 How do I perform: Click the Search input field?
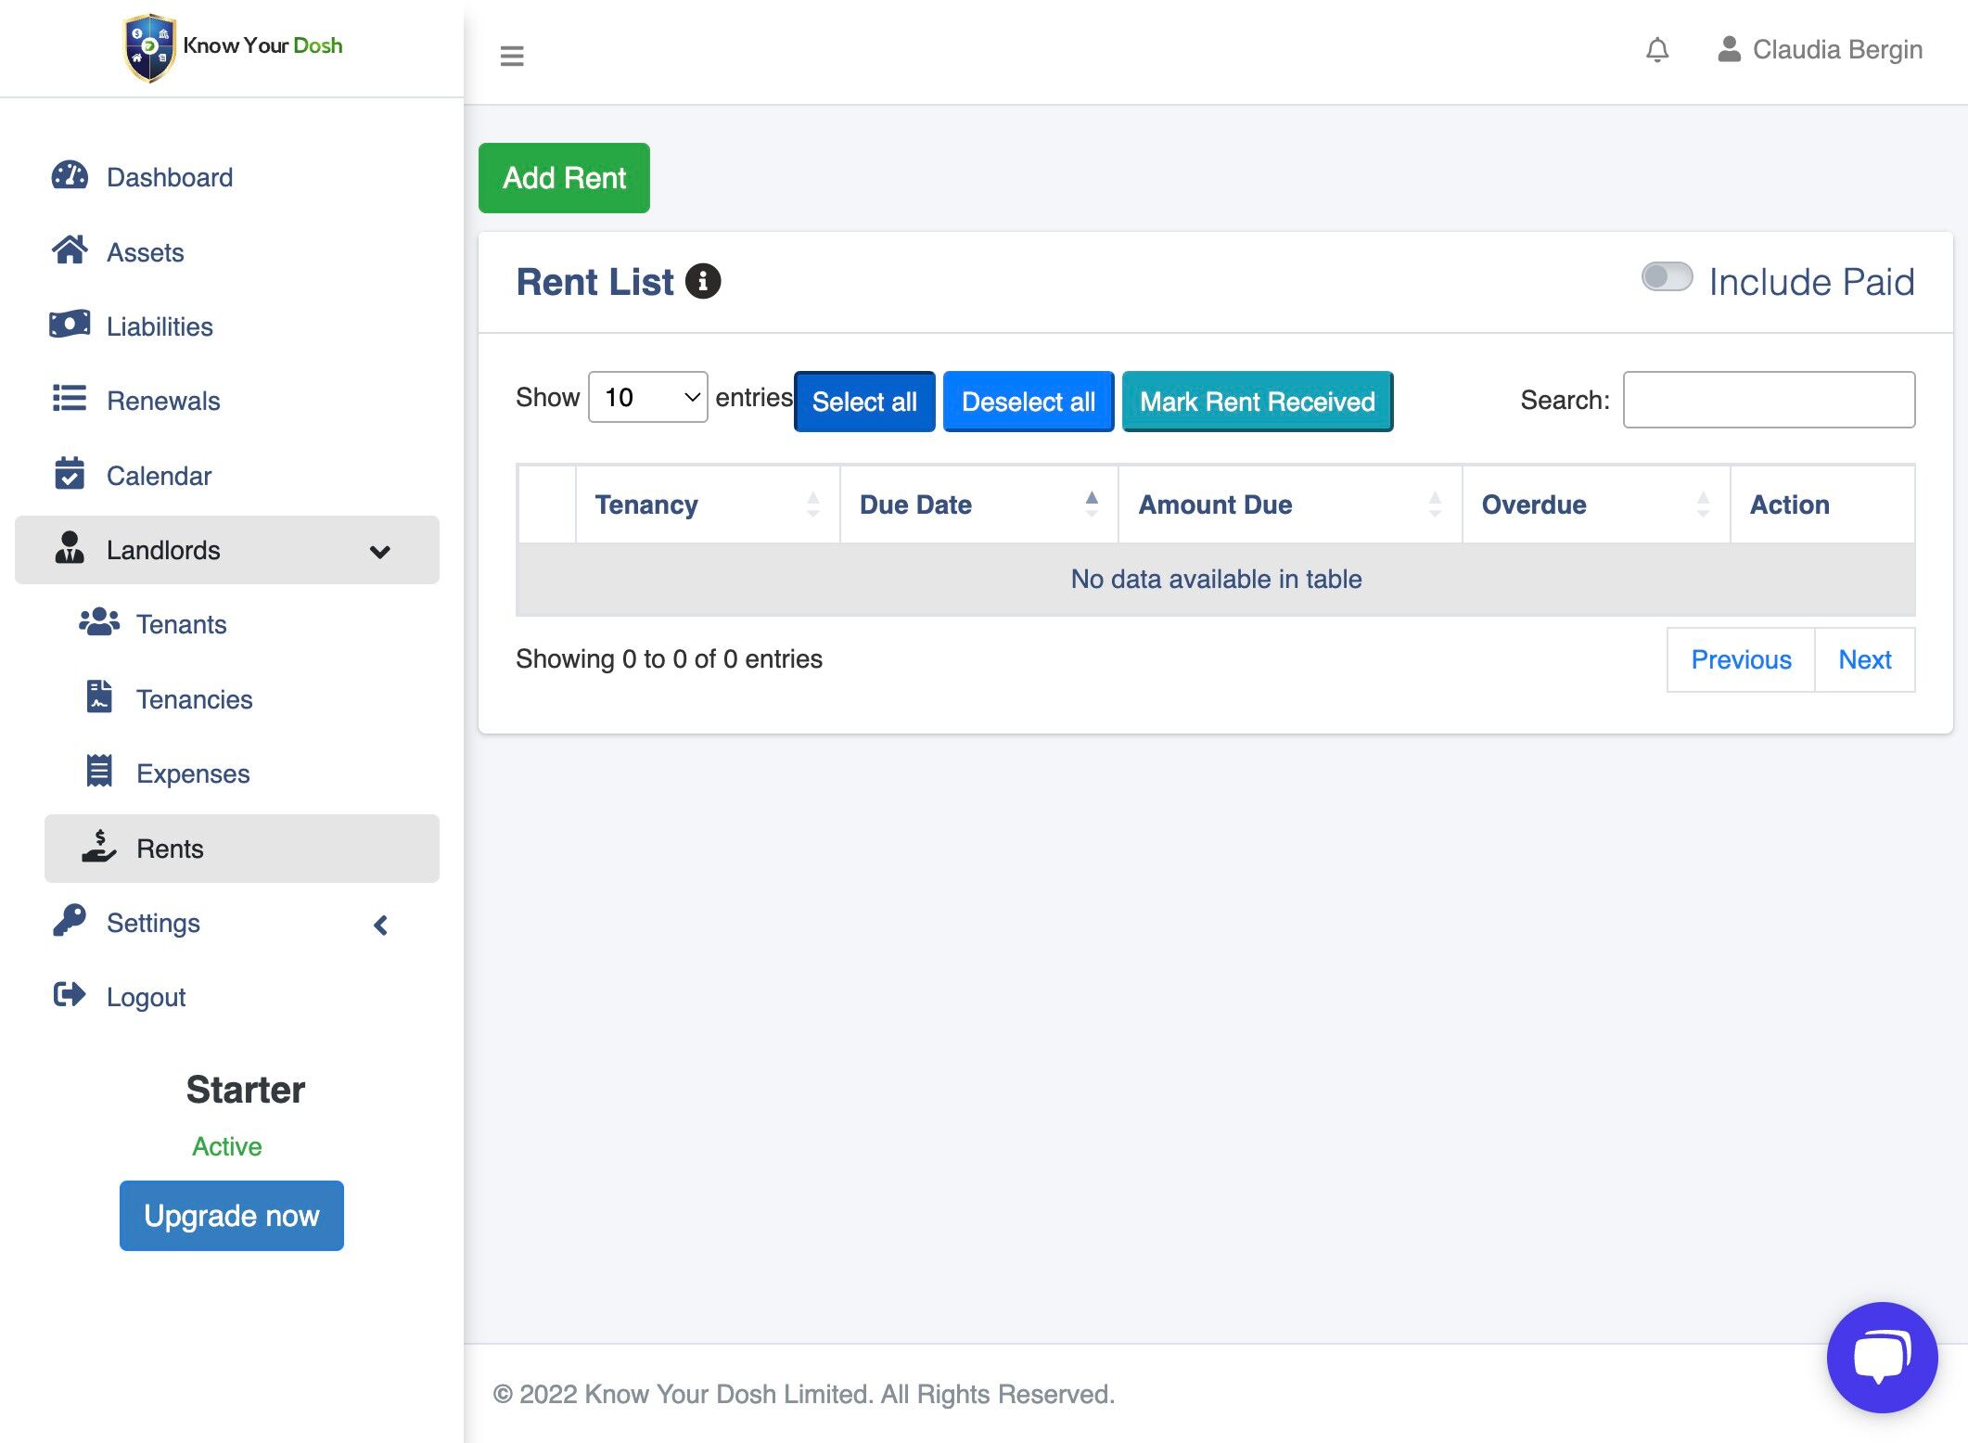[x=1768, y=400]
